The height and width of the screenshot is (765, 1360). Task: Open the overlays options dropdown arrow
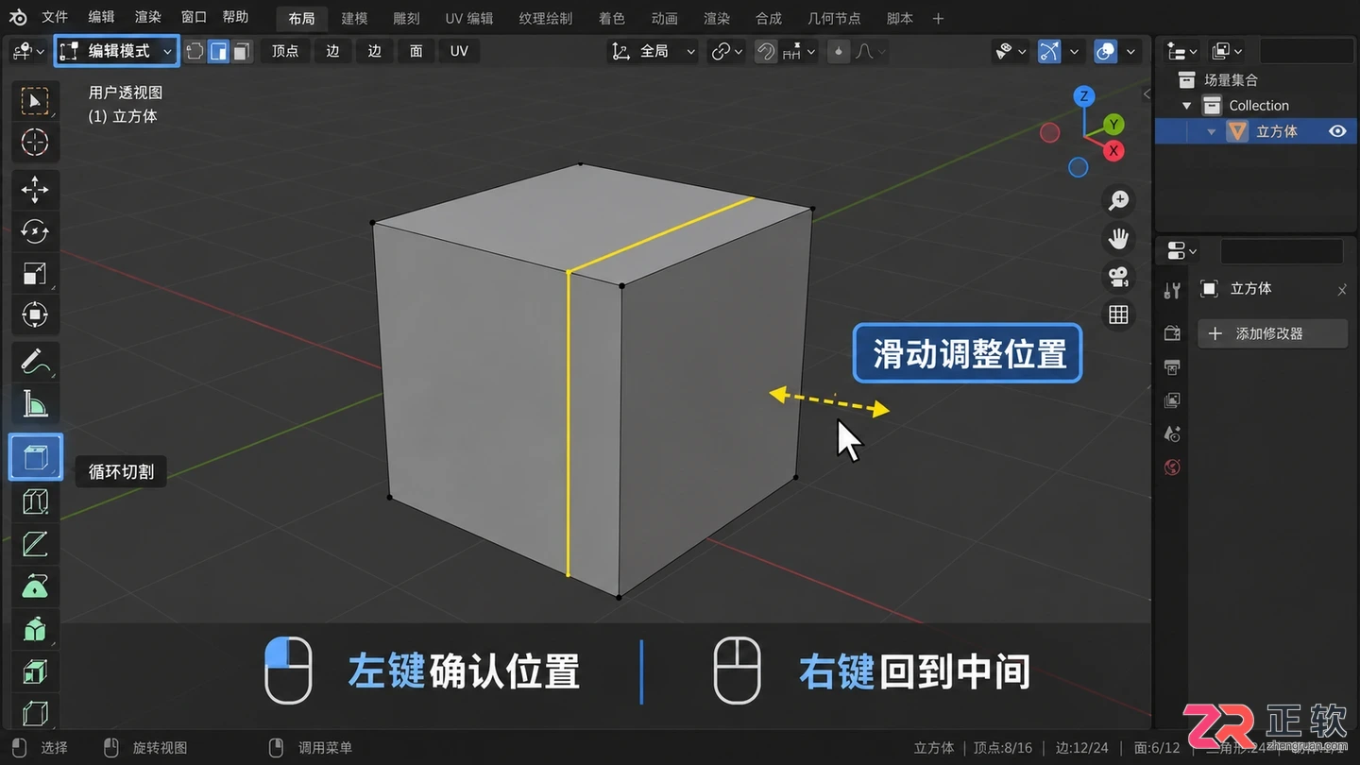tap(1130, 52)
